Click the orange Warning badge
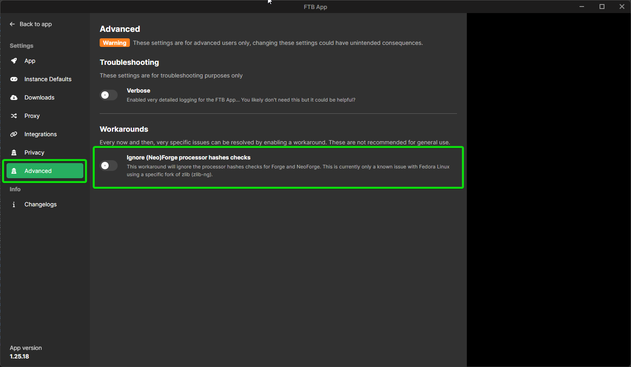 coord(114,42)
